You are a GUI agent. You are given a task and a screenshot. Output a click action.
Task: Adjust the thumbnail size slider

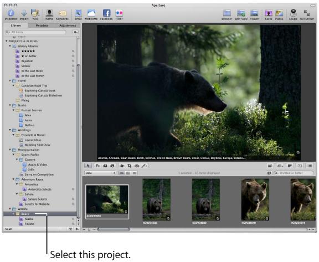pyautogui.click(x=89, y=229)
